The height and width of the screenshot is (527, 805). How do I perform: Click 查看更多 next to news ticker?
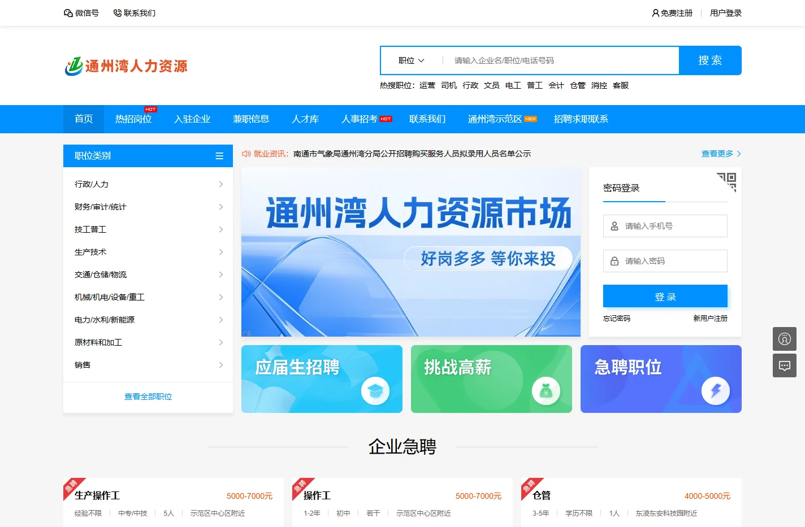721,154
